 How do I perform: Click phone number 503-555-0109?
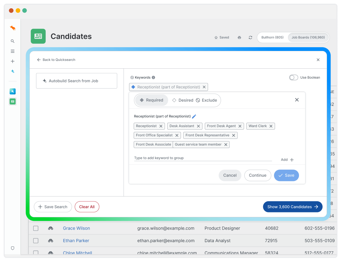coord(320,241)
